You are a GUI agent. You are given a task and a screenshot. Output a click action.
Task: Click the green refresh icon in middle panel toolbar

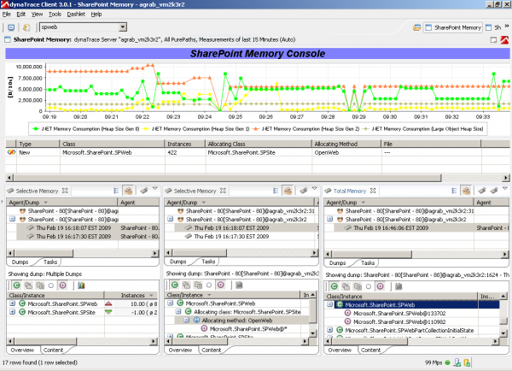[175, 286]
